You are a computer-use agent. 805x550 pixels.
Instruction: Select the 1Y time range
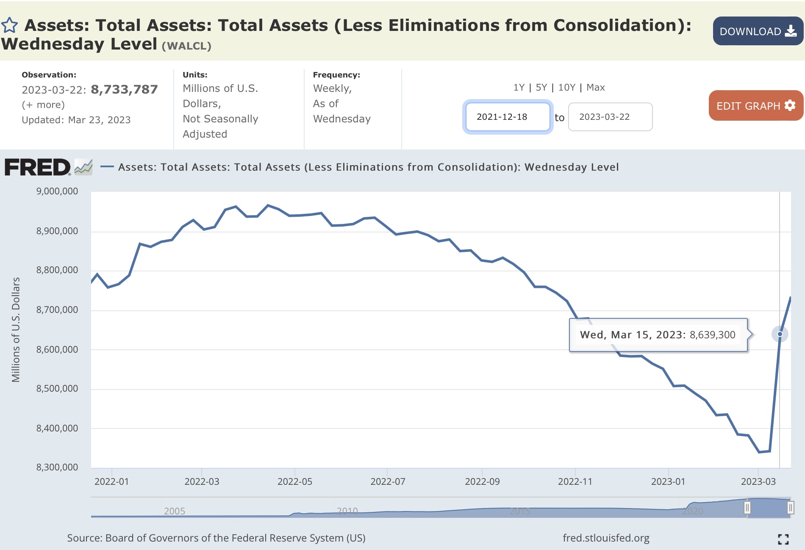pos(519,88)
